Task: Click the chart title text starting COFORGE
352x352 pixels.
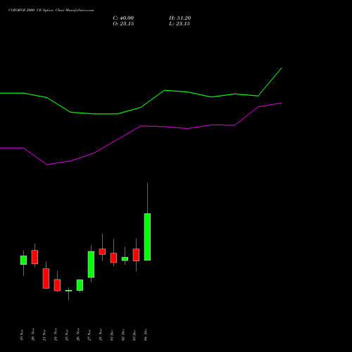Action: click(x=51, y=10)
